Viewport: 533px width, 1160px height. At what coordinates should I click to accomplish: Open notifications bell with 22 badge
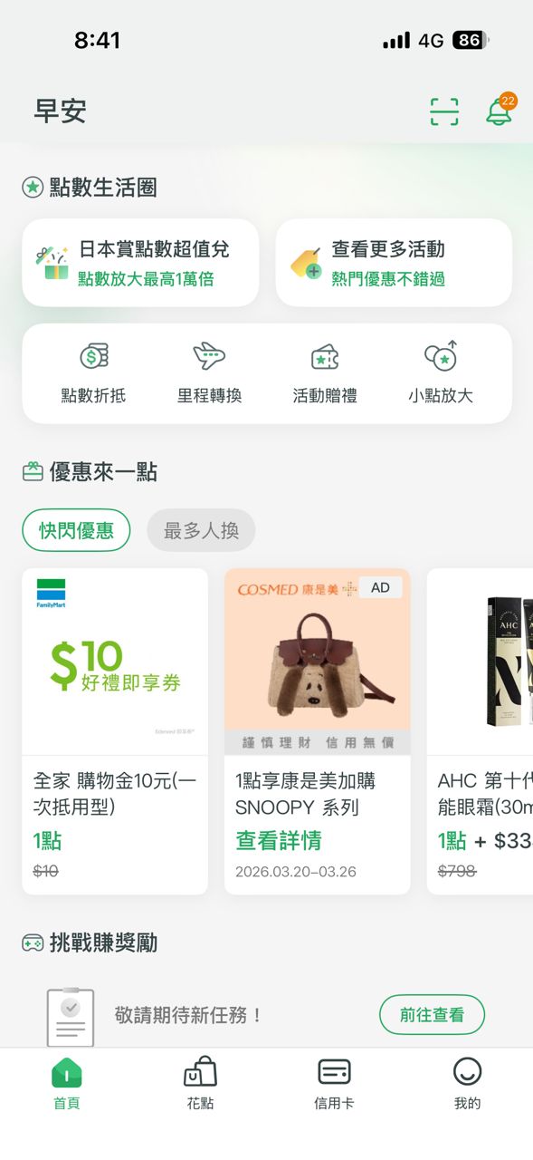(499, 111)
